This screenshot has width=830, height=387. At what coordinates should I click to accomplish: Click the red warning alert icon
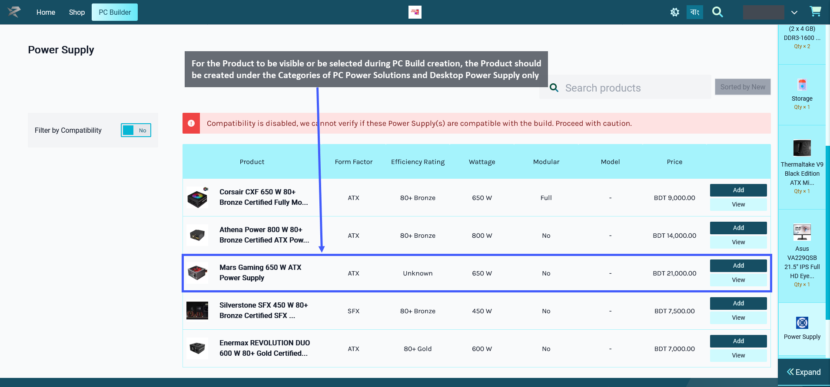click(191, 123)
